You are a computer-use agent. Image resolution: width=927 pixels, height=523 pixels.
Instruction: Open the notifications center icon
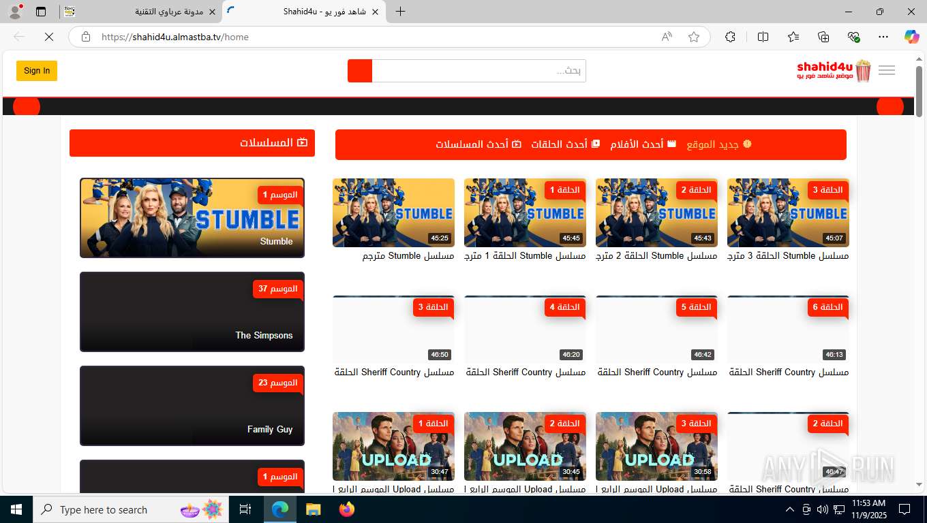pos(905,509)
